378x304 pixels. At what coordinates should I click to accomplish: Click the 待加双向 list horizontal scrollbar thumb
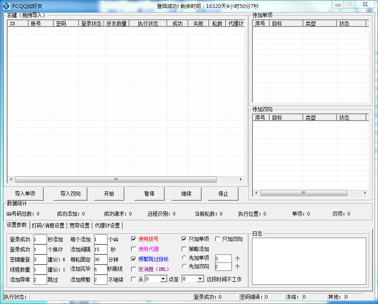[x=304, y=193]
